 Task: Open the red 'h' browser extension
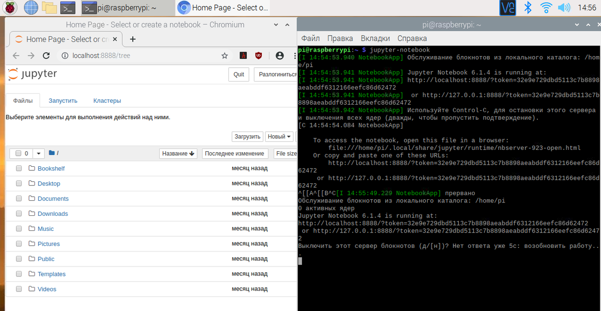click(242, 56)
